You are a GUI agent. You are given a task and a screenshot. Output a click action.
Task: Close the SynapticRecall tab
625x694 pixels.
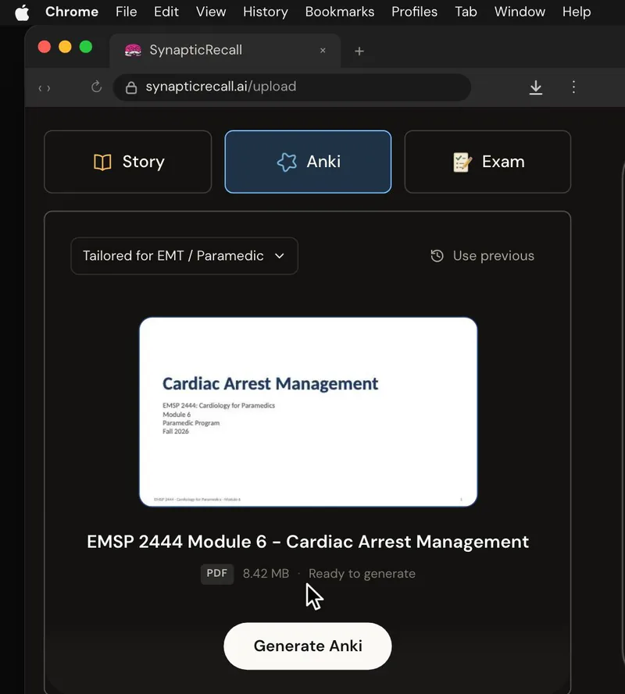click(323, 51)
